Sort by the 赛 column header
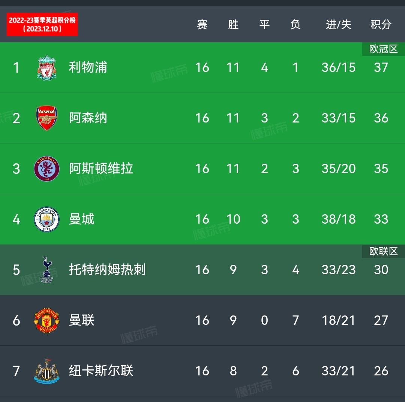 [x=202, y=25]
